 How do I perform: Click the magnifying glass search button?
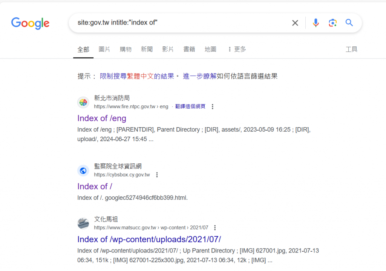[349, 23]
